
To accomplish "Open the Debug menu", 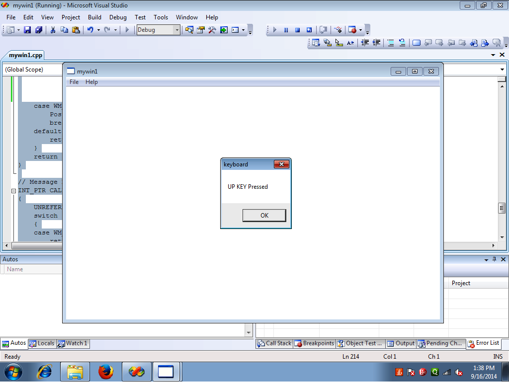I will click(118, 17).
